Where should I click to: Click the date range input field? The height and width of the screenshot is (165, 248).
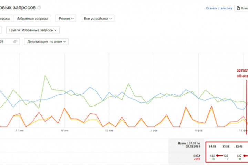pyautogui.click(x=7, y=42)
